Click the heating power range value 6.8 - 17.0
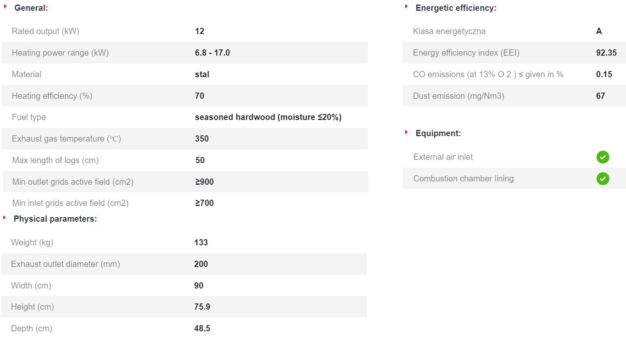 point(212,53)
